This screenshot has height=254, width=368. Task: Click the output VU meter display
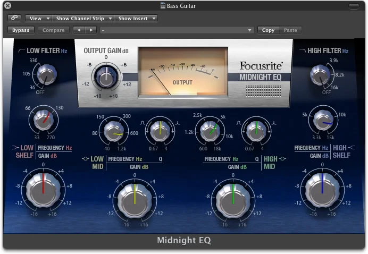(x=183, y=72)
